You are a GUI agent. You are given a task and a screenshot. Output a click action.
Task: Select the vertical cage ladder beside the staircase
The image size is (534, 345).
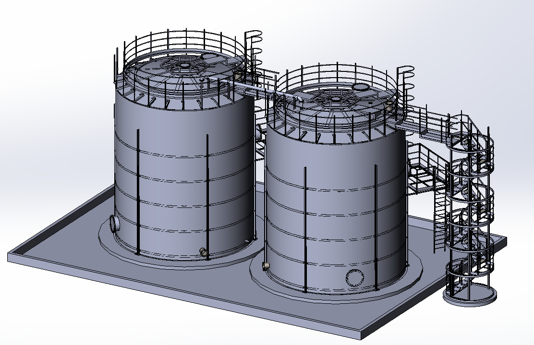tap(438, 220)
